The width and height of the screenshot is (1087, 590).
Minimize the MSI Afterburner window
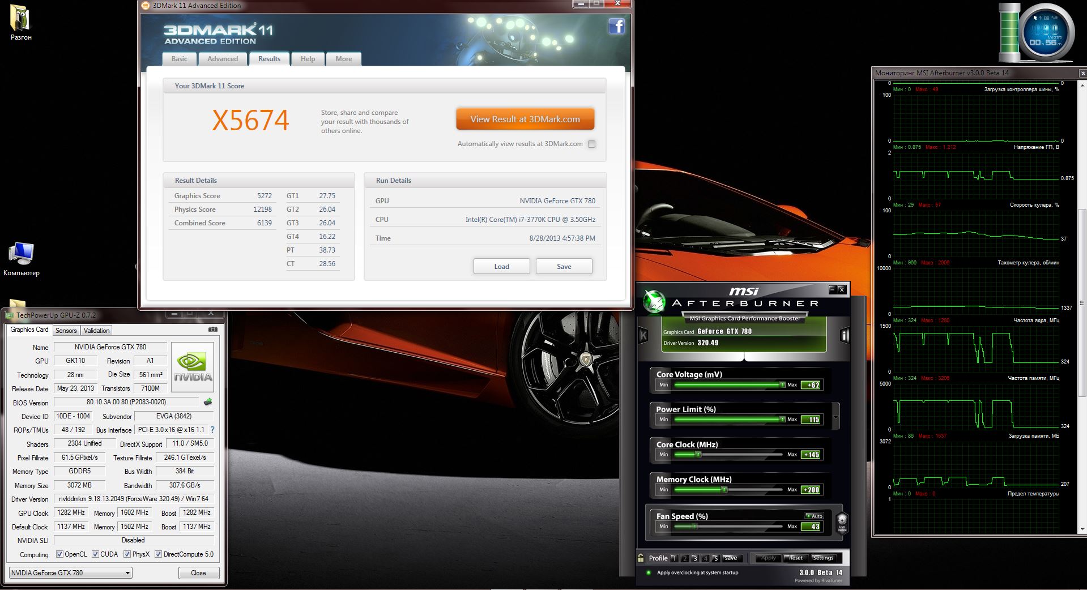[x=832, y=289]
